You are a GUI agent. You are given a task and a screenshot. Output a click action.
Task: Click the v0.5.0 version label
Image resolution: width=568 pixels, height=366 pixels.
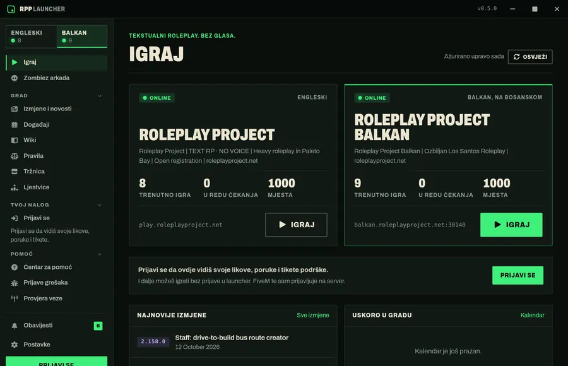pos(487,9)
